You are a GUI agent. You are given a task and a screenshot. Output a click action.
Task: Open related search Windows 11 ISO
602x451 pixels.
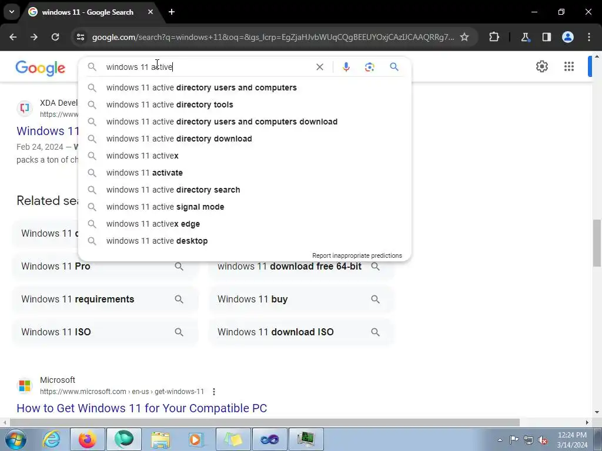coord(105,332)
